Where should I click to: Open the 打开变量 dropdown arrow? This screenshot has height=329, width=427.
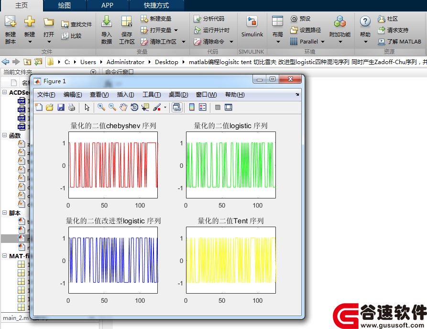pos(176,30)
